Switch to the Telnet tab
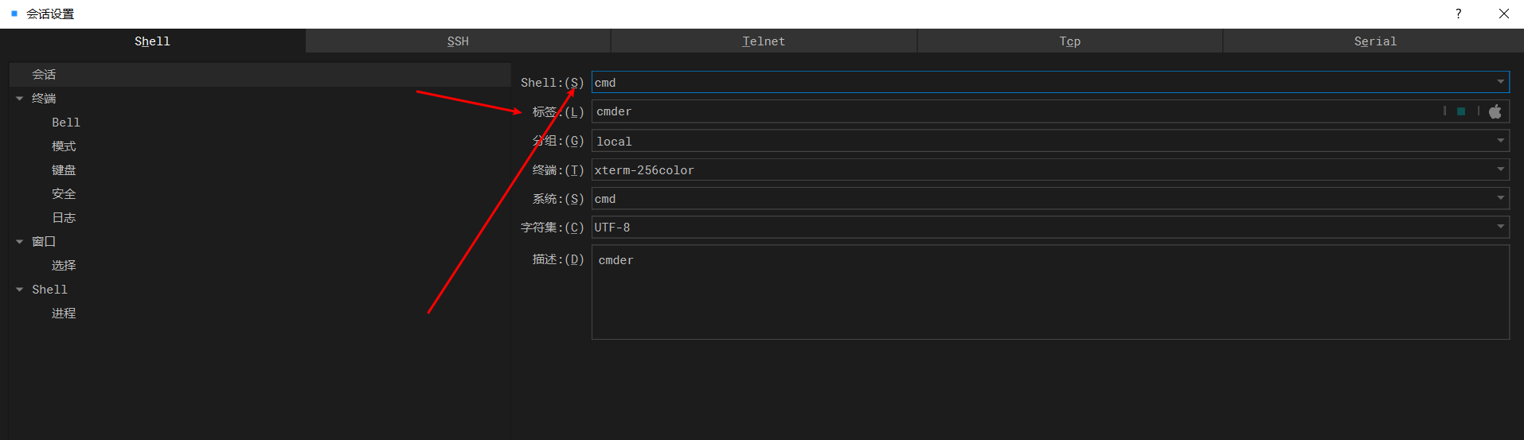 click(x=764, y=41)
